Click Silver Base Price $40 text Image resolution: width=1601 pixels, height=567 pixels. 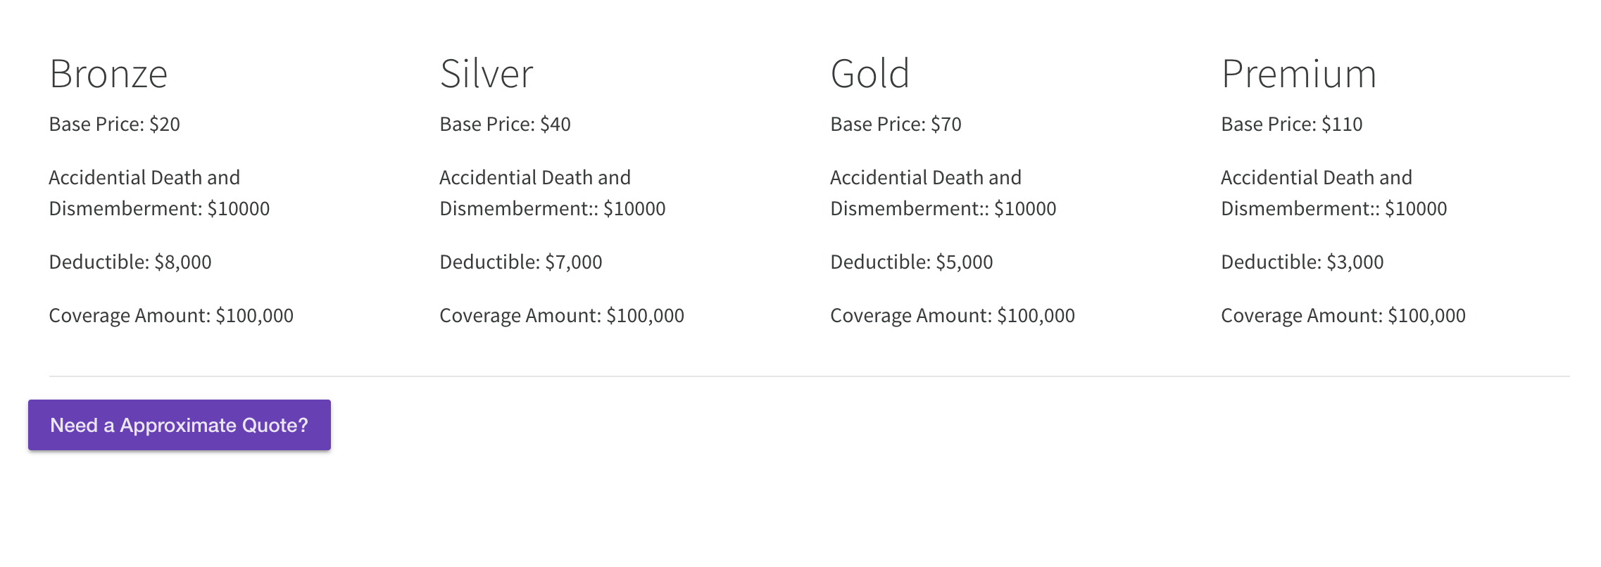pos(506,125)
